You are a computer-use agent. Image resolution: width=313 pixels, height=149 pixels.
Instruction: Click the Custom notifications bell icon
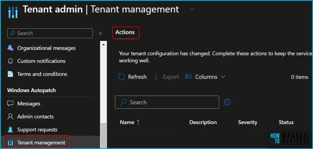[10, 61]
